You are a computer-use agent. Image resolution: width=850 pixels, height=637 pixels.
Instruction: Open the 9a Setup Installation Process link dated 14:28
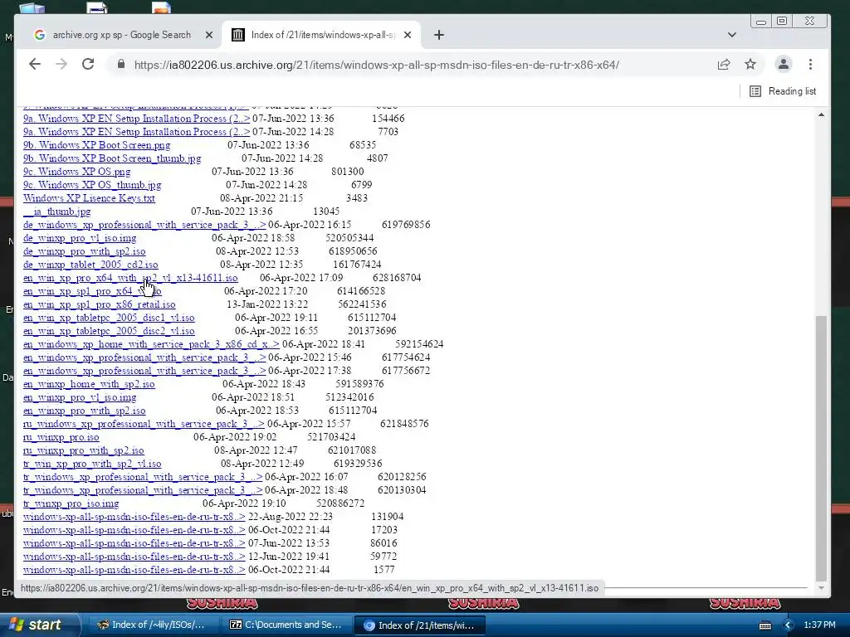point(137,132)
